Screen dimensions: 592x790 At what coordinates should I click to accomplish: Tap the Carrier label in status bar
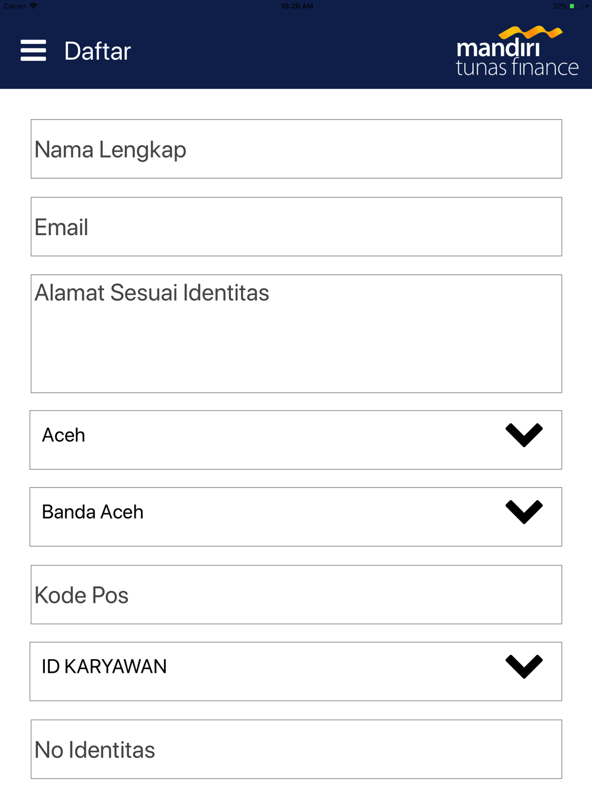pos(15,6)
